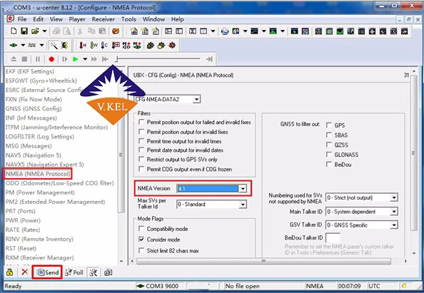Image resolution: width=424 pixels, height=293 pixels.
Task: Open the Edit menu
Action: pyautogui.click(x=38, y=19)
